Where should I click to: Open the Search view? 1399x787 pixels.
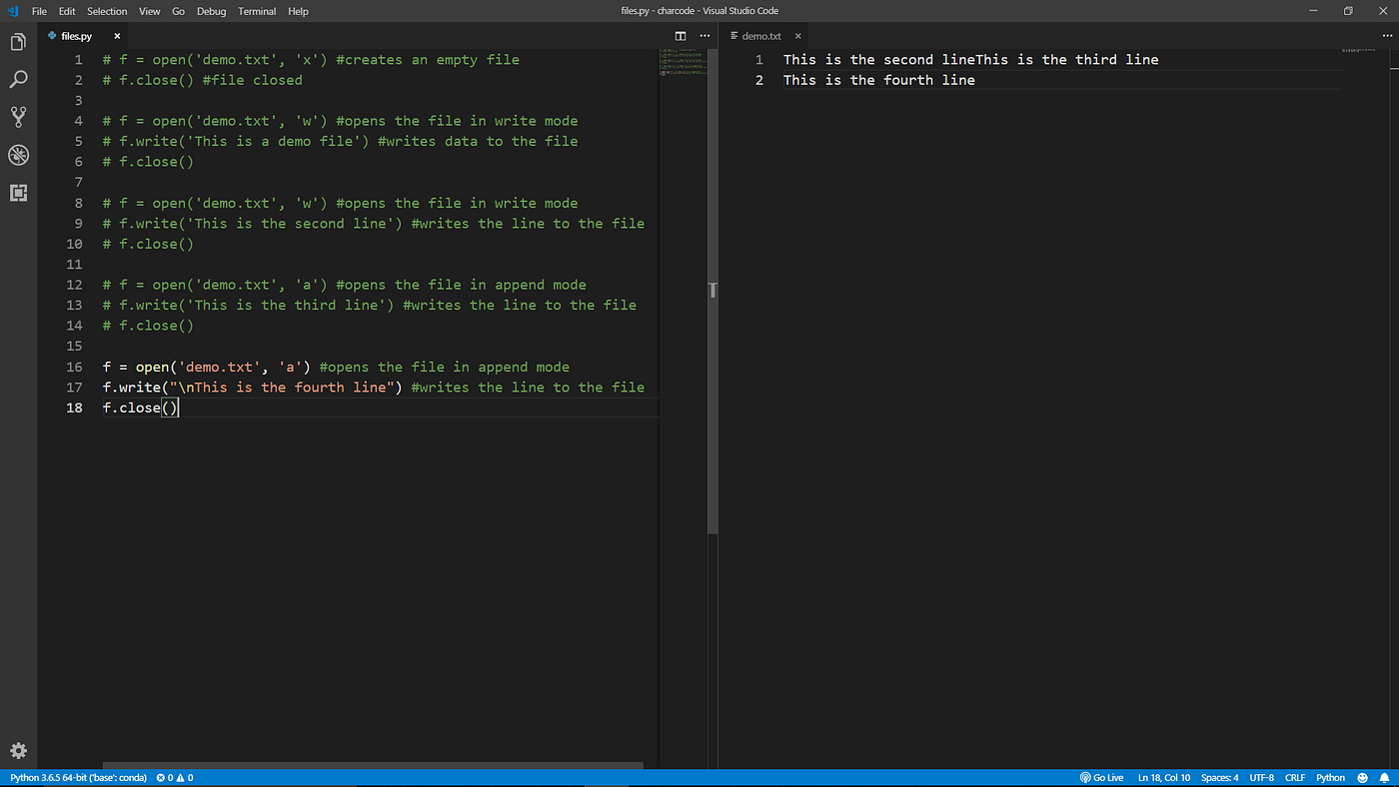tap(17, 78)
